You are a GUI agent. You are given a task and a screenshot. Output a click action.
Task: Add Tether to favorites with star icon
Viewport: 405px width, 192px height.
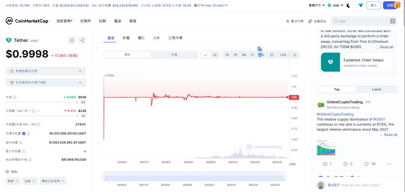click(72, 40)
